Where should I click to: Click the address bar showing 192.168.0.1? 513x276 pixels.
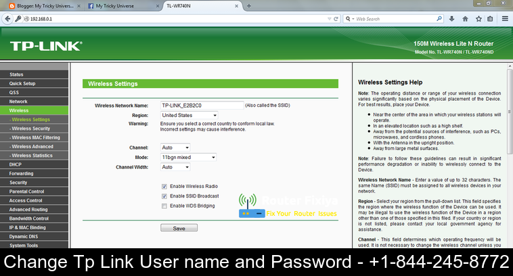pyautogui.click(x=177, y=19)
